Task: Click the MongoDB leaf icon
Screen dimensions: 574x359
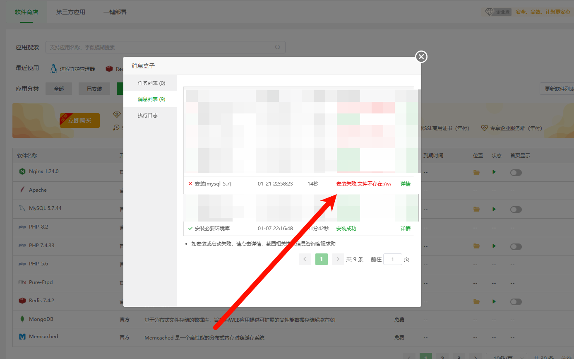Action: [x=22, y=319]
